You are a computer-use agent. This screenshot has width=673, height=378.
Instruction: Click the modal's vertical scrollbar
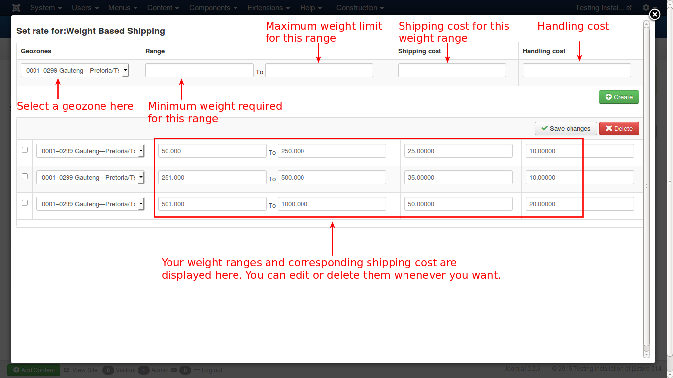pos(646,186)
